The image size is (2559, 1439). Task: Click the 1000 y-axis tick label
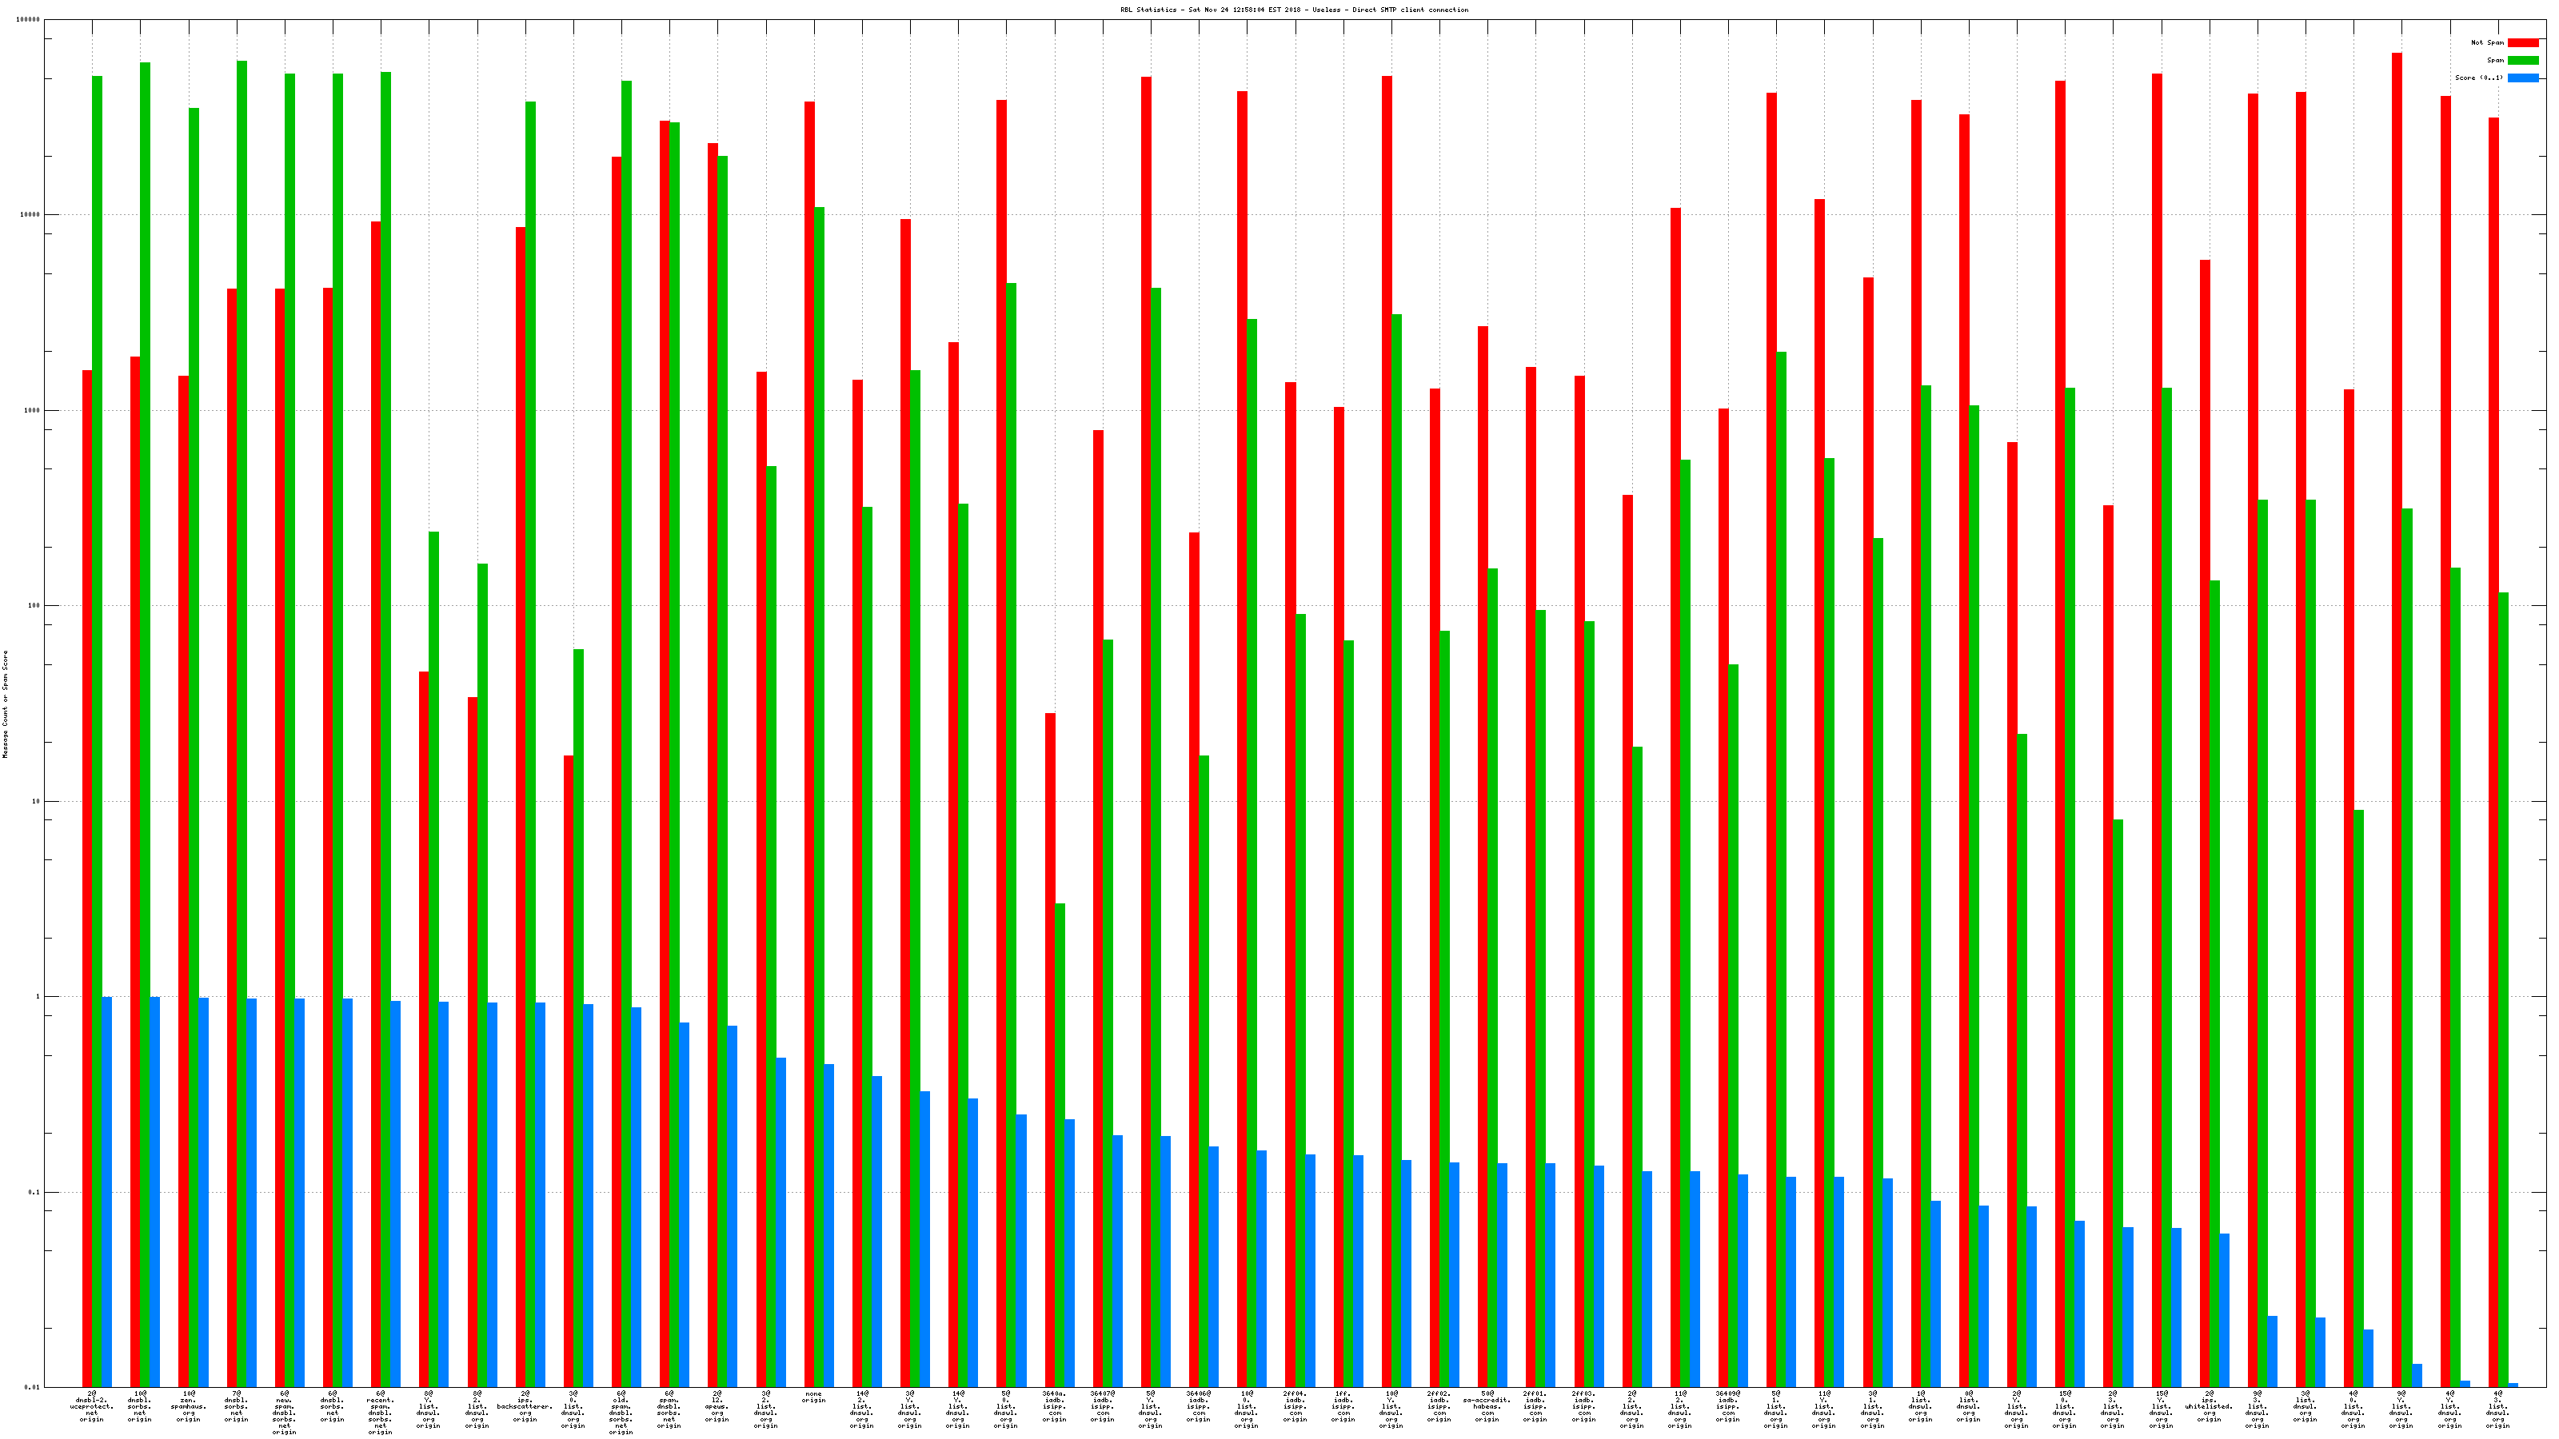(x=32, y=410)
